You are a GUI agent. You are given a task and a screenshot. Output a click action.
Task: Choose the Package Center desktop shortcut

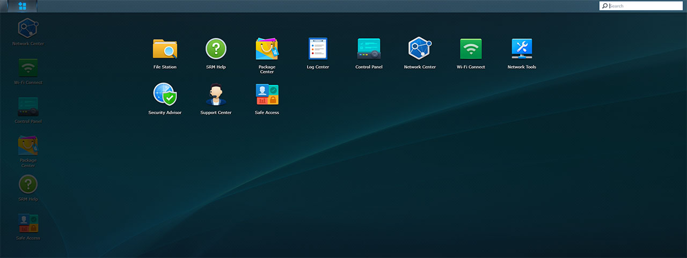click(28, 145)
